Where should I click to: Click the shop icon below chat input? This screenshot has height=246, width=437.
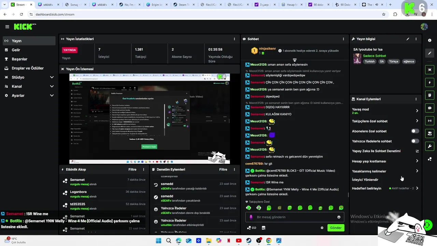263,228
